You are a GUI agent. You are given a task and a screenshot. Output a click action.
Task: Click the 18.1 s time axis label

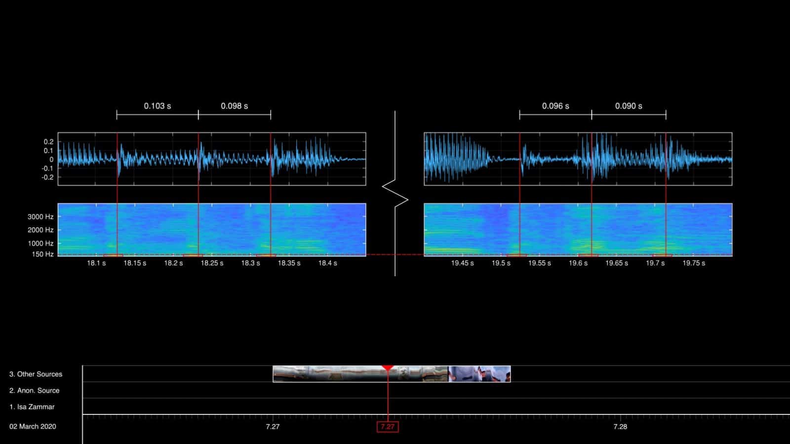point(97,263)
